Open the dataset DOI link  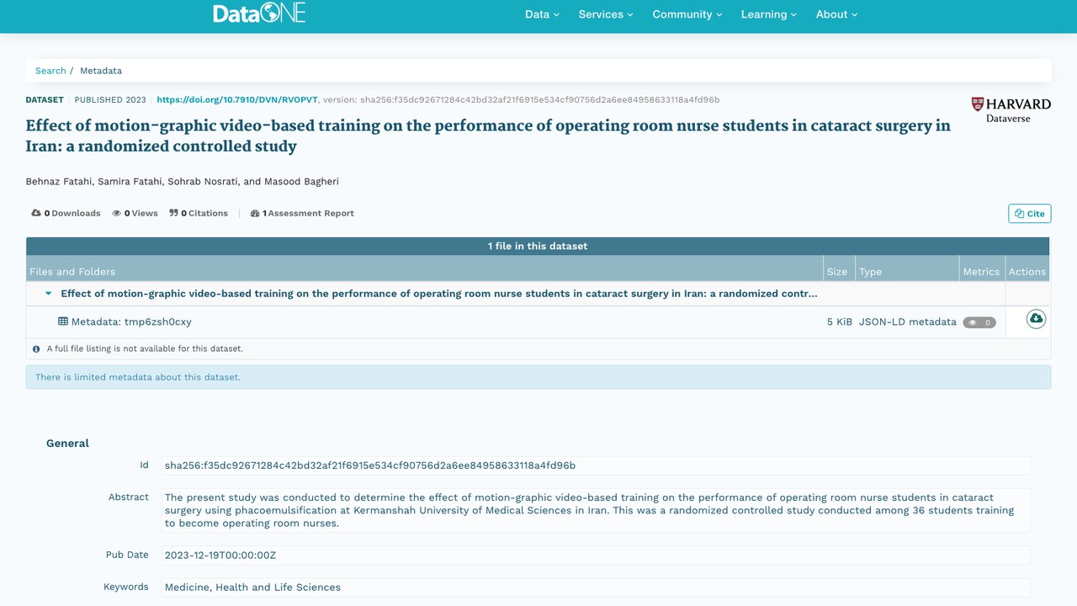[237, 99]
